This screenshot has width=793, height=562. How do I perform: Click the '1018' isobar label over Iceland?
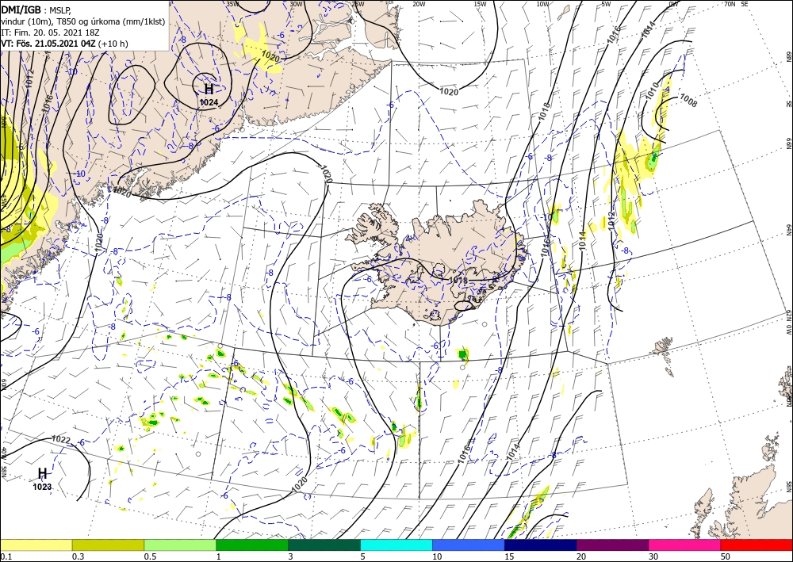[x=458, y=280]
